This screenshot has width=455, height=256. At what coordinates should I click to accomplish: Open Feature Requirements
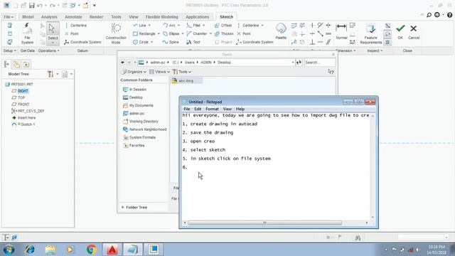371,34
